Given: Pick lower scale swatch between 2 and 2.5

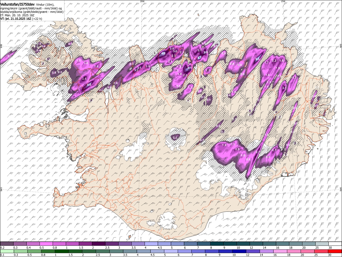Looking at the screenshot, I should pos(89,251).
